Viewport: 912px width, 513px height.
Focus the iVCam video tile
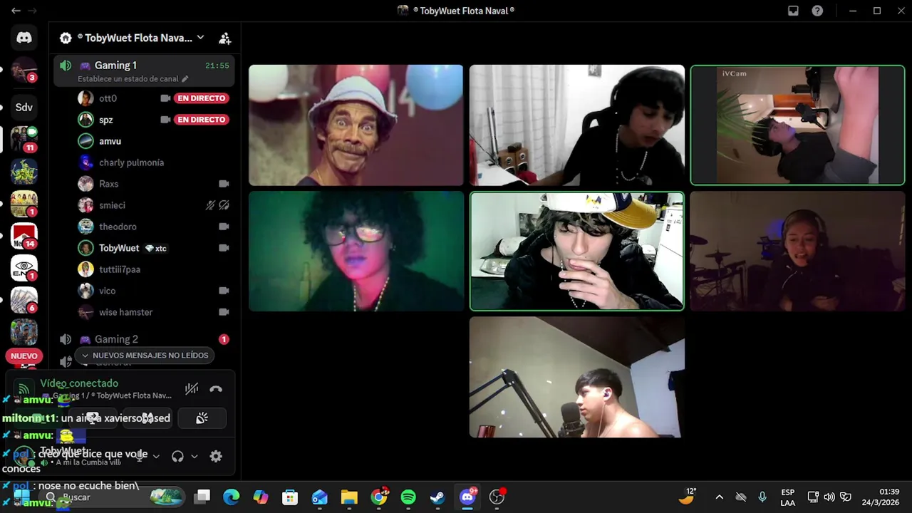pyautogui.click(x=797, y=125)
